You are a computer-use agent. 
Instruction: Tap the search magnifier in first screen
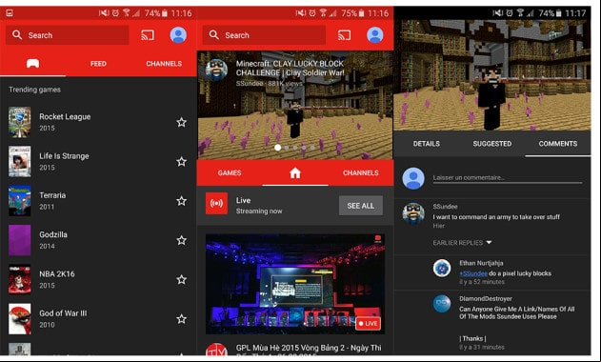[x=17, y=35]
